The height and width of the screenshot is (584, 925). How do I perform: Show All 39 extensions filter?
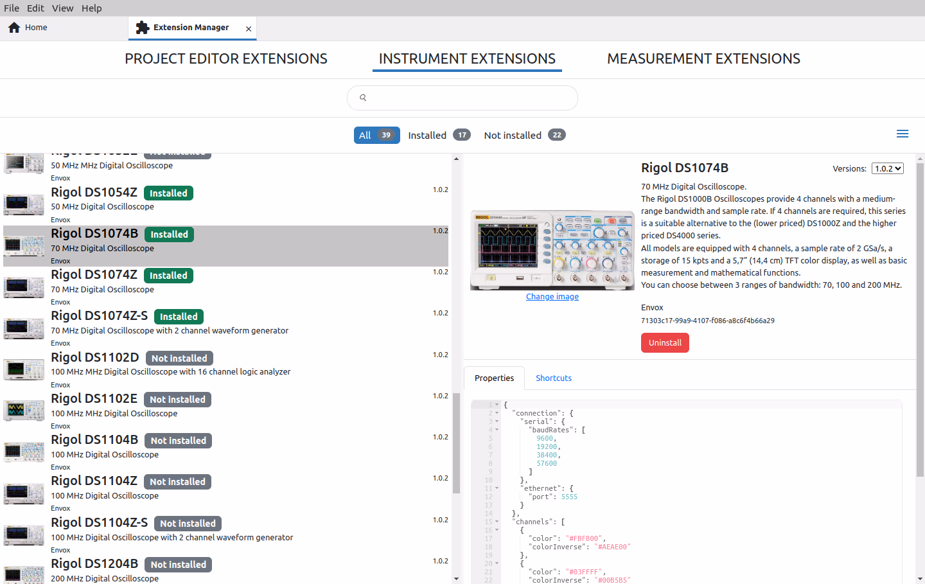[376, 135]
